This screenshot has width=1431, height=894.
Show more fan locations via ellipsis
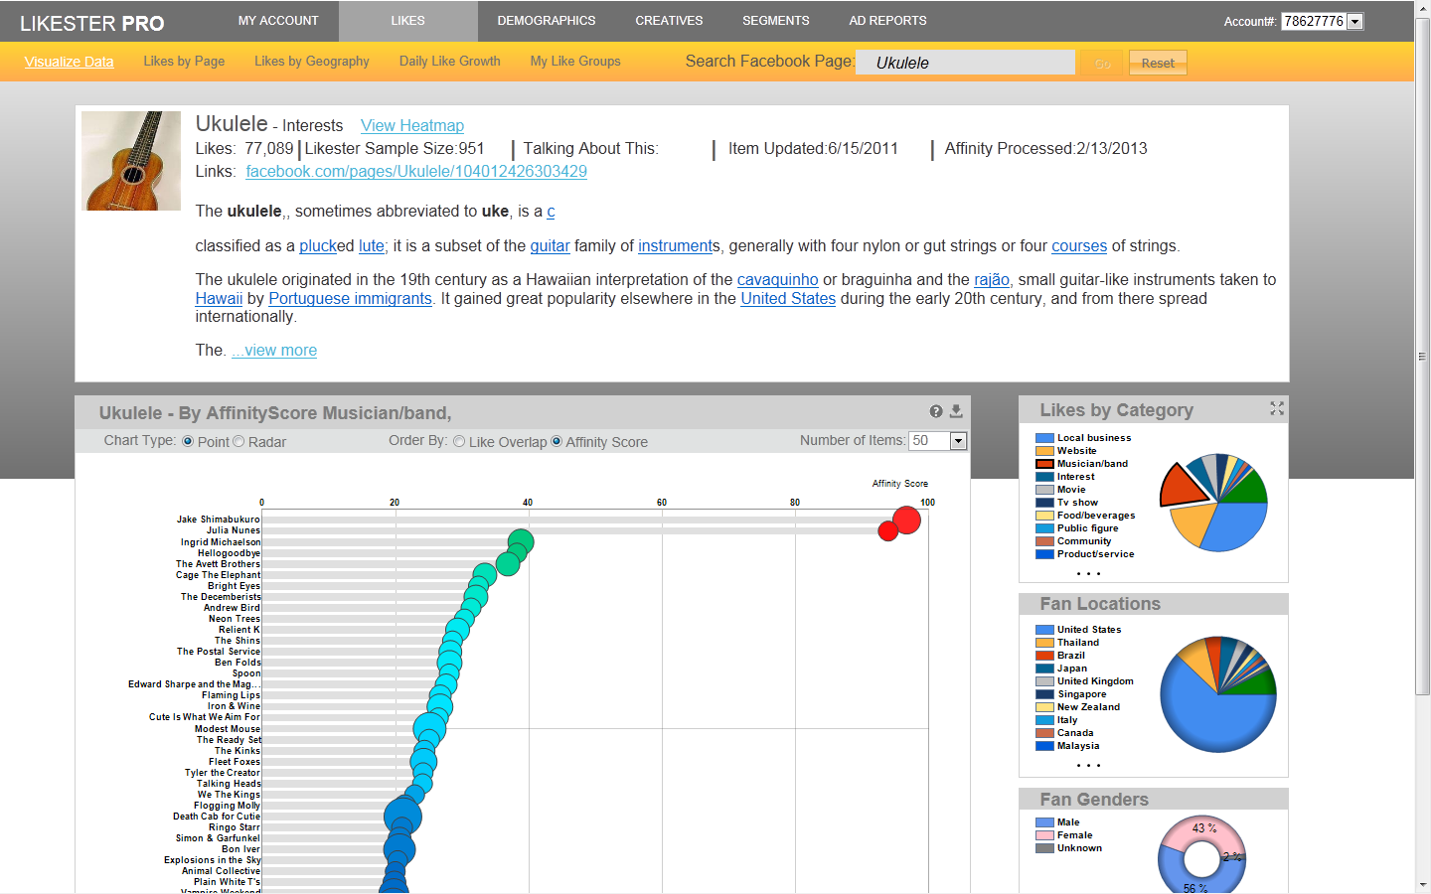point(1088,765)
